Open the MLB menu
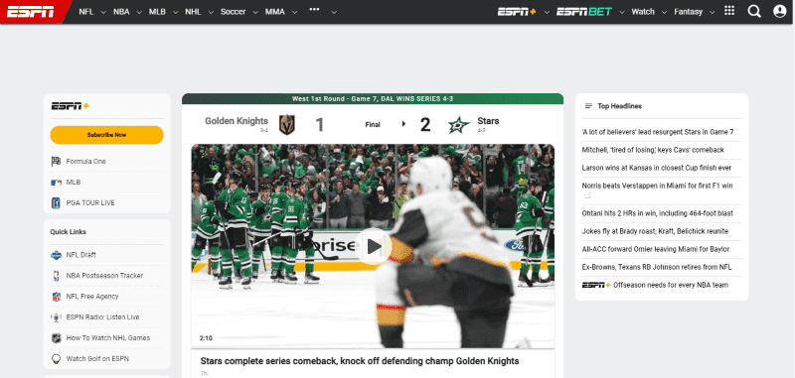This screenshot has width=795, height=378. pos(157,12)
